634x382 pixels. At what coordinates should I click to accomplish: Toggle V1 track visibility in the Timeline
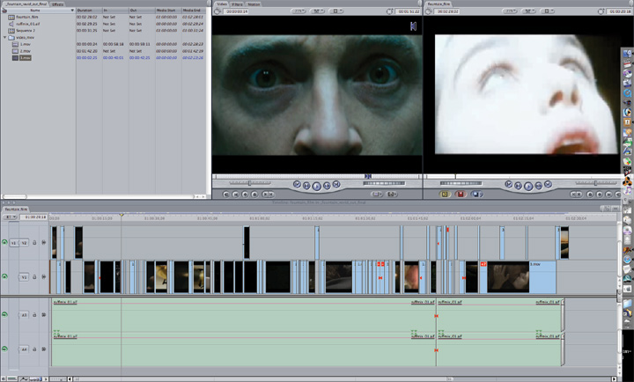pyautogui.click(x=5, y=276)
